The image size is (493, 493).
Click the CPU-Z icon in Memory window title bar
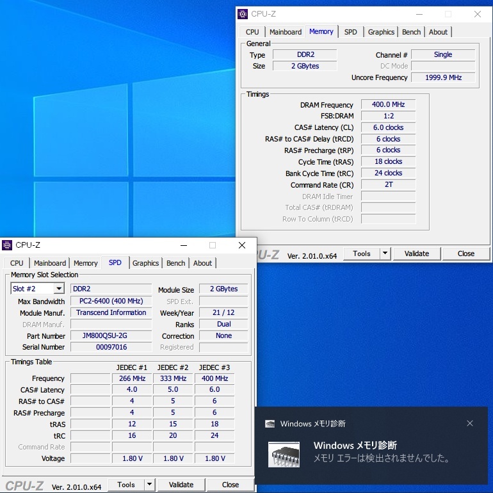click(243, 14)
